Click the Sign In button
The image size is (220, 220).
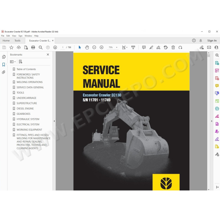212,41
